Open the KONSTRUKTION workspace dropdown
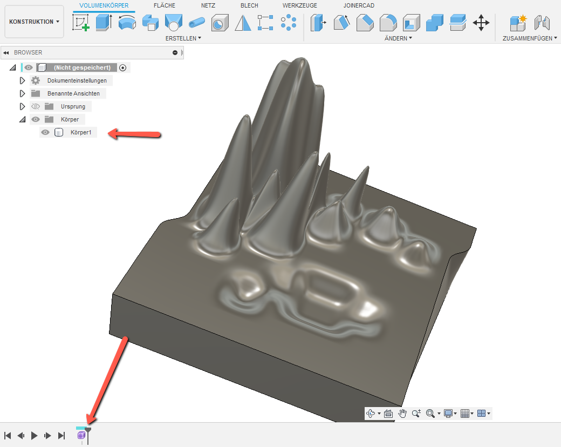561x447 pixels. [34, 22]
